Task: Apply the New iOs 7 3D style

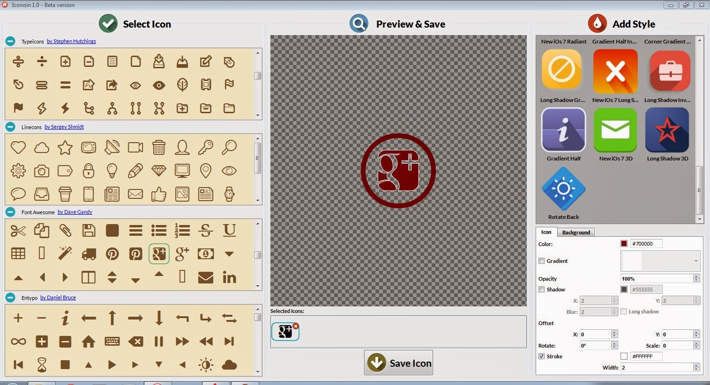Action: 615,130
